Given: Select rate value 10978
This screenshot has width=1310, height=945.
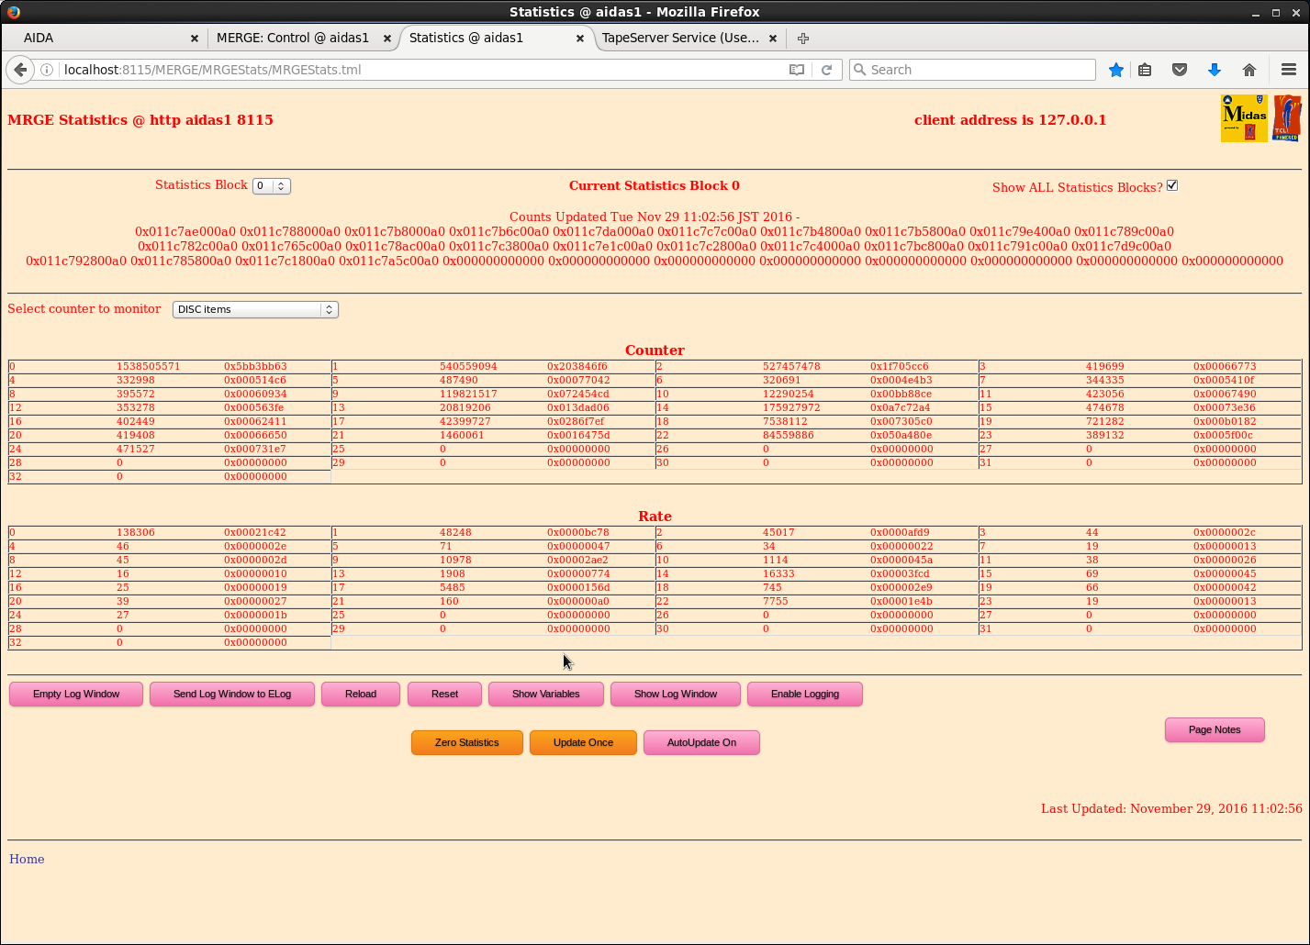Looking at the screenshot, I should (x=455, y=560).
